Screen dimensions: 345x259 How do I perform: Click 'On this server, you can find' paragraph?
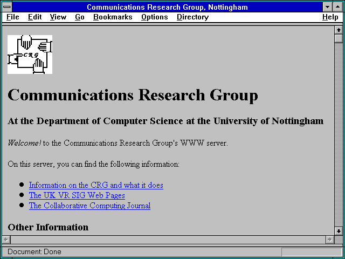click(x=93, y=164)
